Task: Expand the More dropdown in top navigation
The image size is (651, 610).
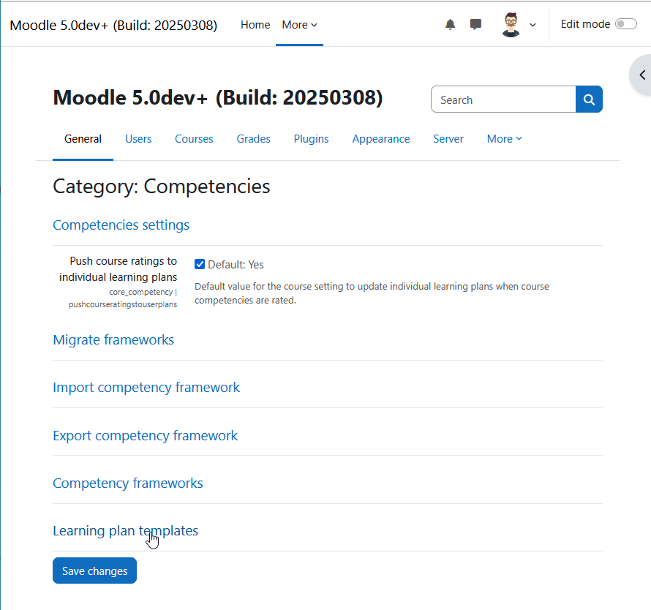Action: tap(299, 25)
